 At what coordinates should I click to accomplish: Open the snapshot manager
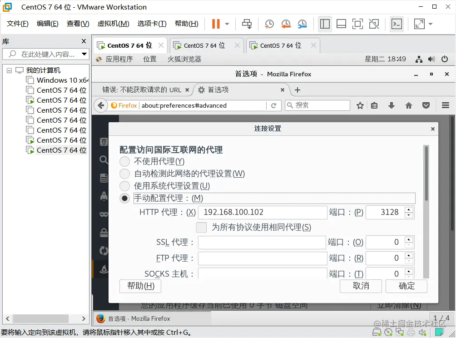[x=302, y=24]
